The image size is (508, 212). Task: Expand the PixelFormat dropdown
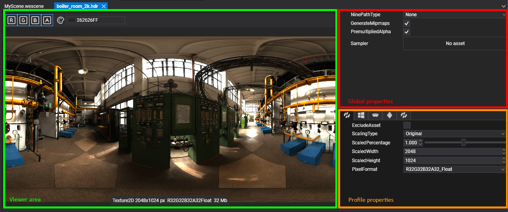pyautogui.click(x=455, y=169)
